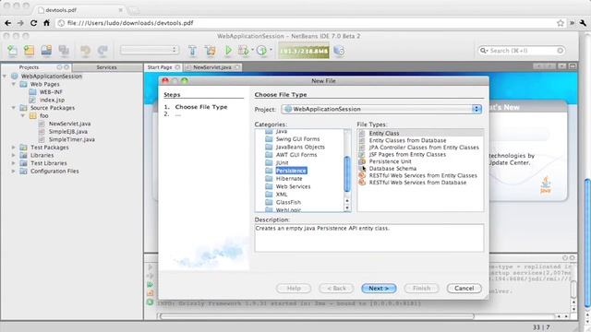Collapse the Source Packages node
This screenshot has width=591, height=332.
point(14,108)
